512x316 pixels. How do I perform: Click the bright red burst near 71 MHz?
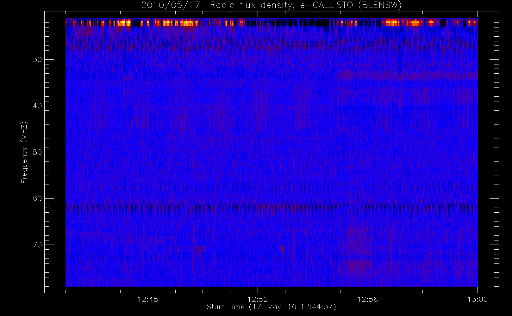(283, 249)
